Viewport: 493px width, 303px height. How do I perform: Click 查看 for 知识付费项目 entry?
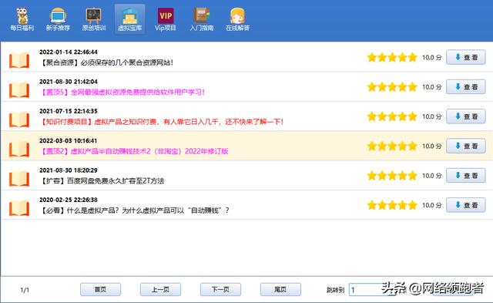point(466,116)
